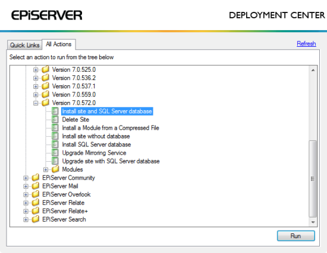327x253 pixels.
Task: Click the Version 7.0.559.0 folder icon
Action: pos(45,94)
